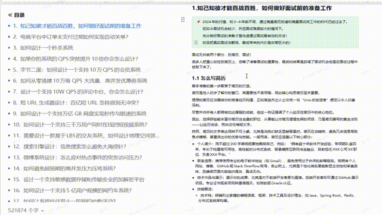
Task: Open 11. 基于 LBS 的交友系统 entry
Action: 86,136
